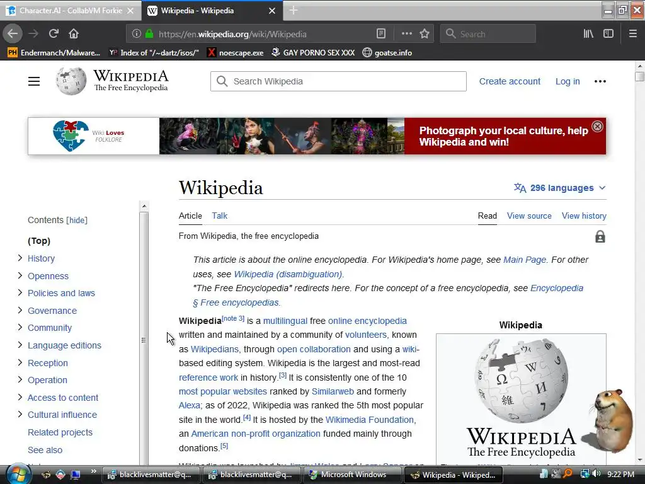Reload the page with the refresh icon

(54, 34)
